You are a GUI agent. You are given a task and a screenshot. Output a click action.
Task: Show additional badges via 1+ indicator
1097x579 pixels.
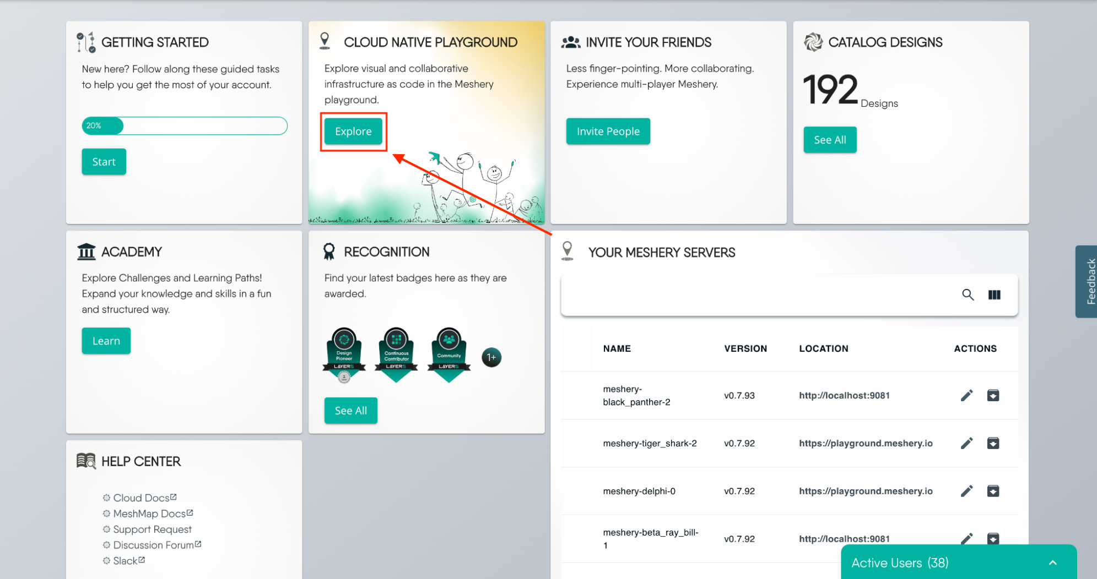click(491, 357)
